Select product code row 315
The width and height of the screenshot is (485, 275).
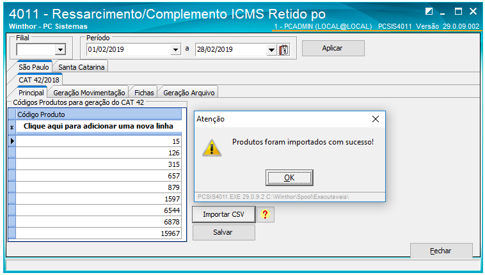(99, 164)
